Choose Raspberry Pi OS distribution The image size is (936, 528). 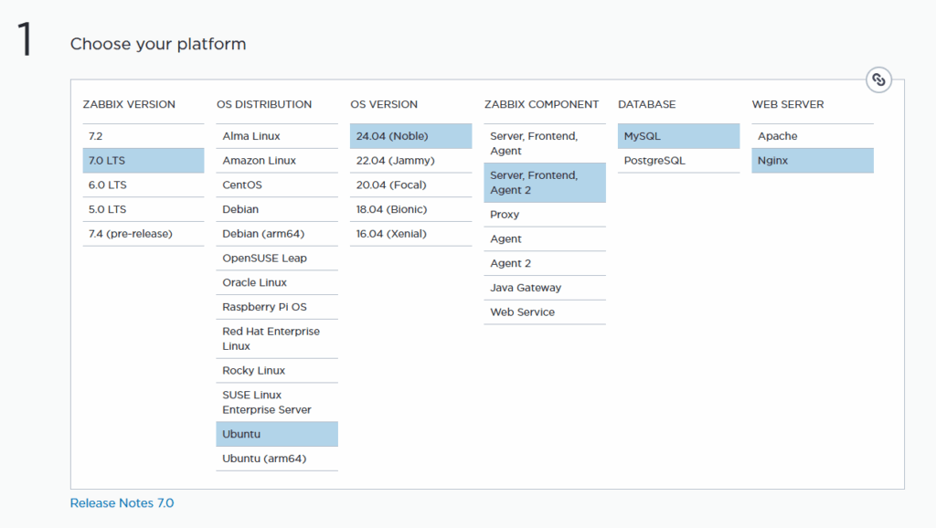(277, 307)
